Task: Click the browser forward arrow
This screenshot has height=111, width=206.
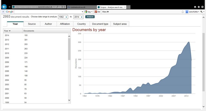Action: [x=10, y=7]
